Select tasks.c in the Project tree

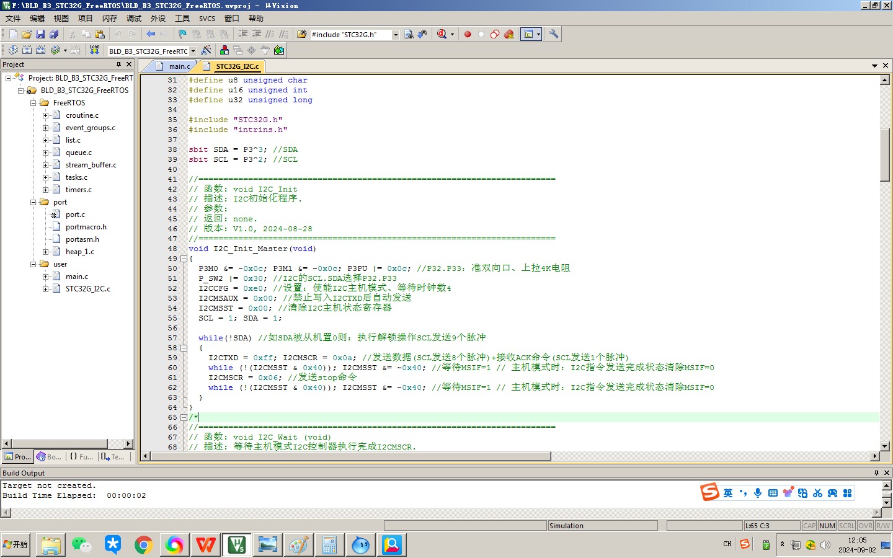(76, 177)
